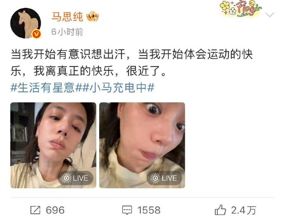Image resolution: width=284 pixels, height=222 pixels.
Task: Like the post with thumbs-up icon
Action: pos(220,210)
